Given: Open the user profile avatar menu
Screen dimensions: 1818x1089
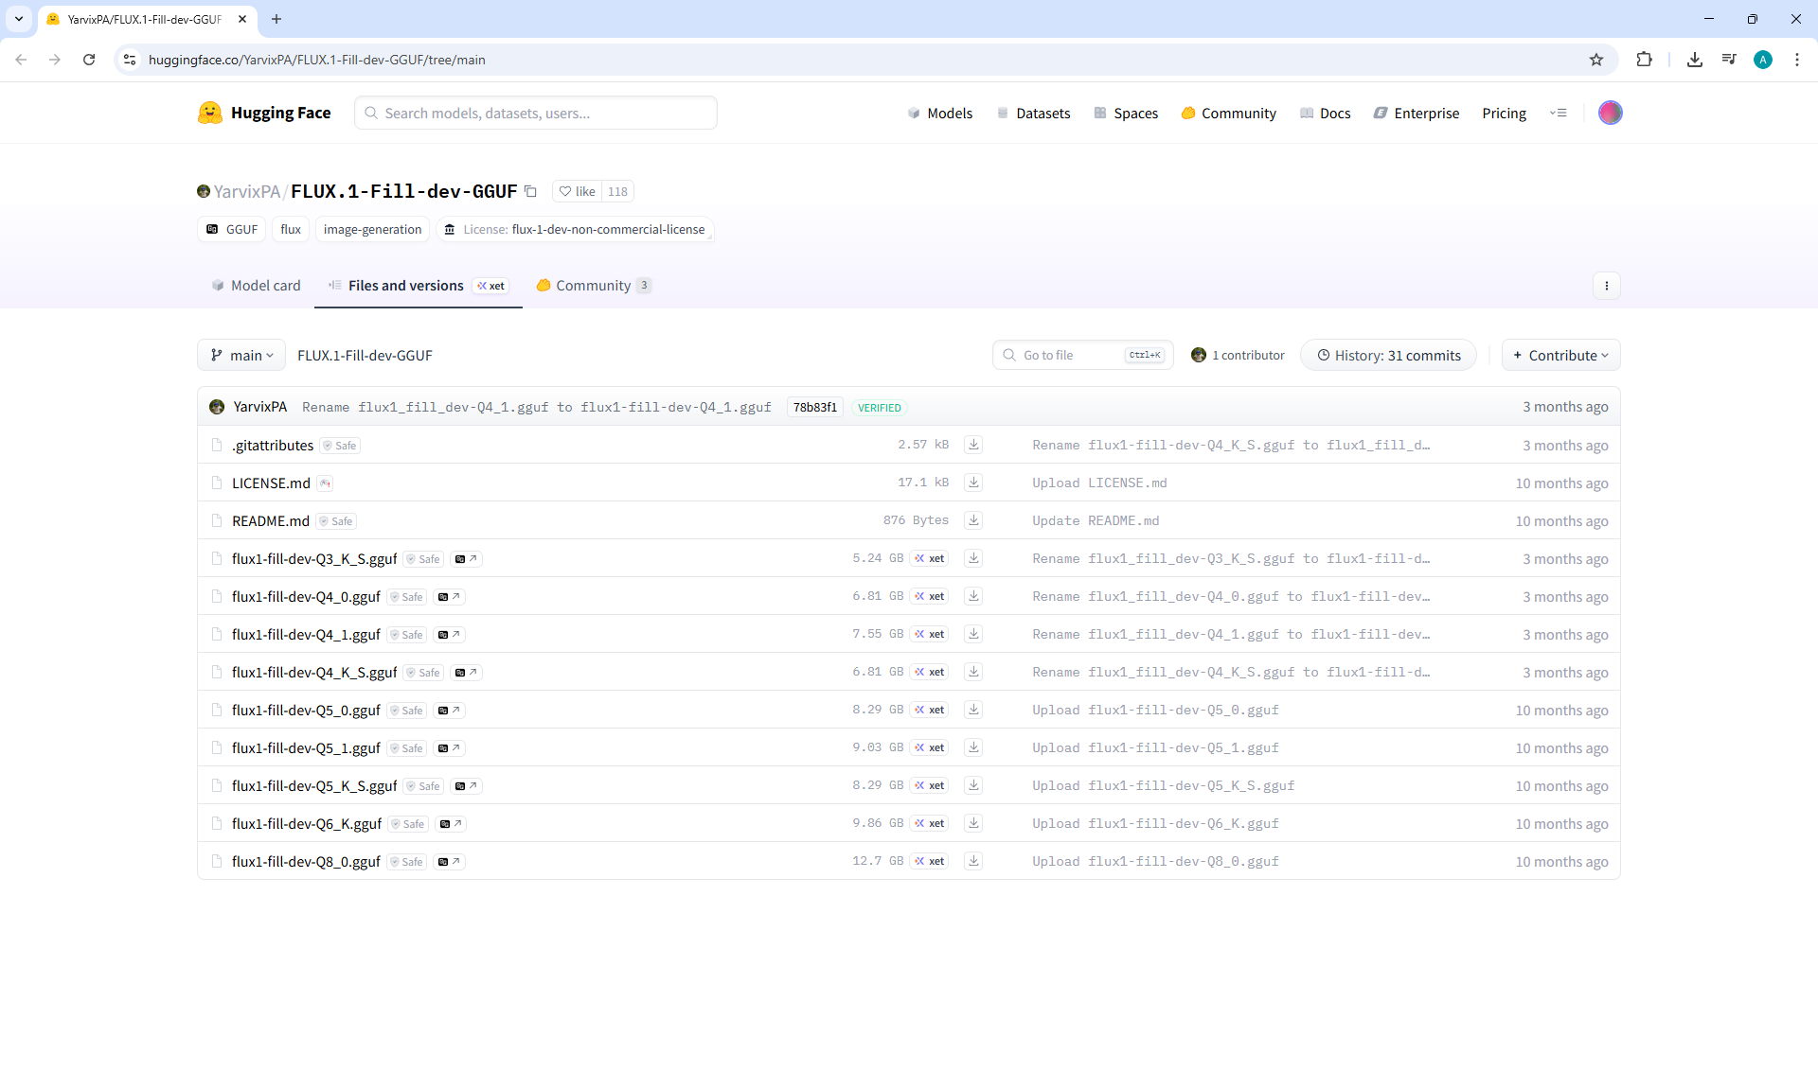Looking at the screenshot, I should (x=1610, y=113).
